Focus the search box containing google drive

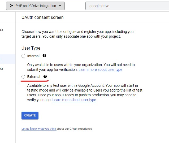pyautogui.click(x=127, y=6)
